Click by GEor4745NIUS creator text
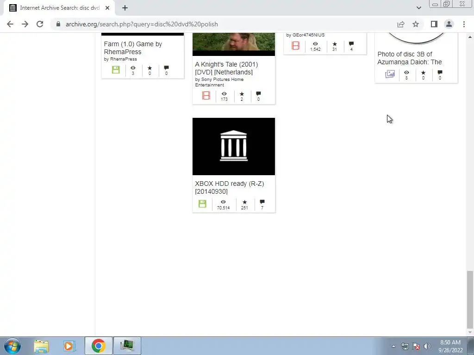 point(306,35)
